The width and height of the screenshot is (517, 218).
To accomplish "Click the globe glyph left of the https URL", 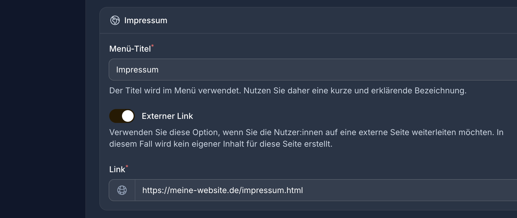I will [122, 190].
